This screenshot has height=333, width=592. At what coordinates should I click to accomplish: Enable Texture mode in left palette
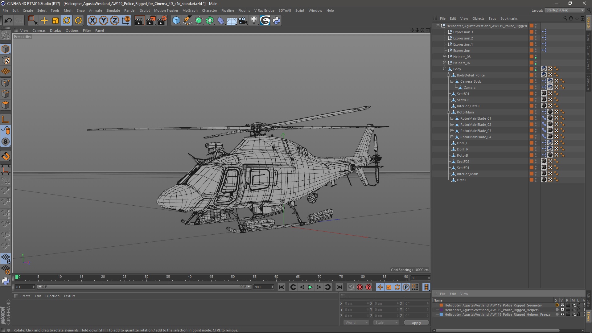coord(6,60)
